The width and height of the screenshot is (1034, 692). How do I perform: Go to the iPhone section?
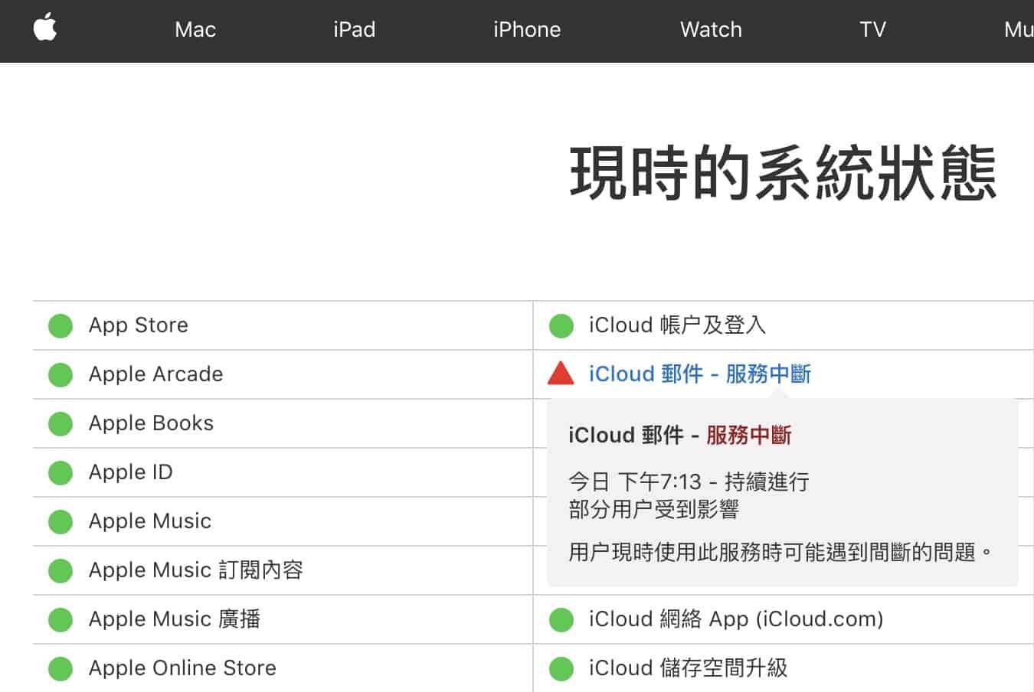pos(527,30)
